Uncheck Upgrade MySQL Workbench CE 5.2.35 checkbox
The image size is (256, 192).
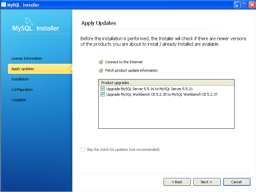coord(103,94)
